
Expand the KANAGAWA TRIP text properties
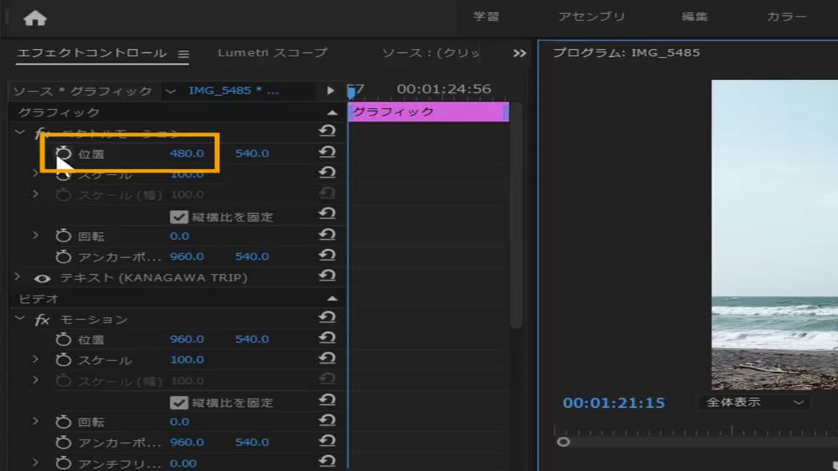pyautogui.click(x=17, y=277)
